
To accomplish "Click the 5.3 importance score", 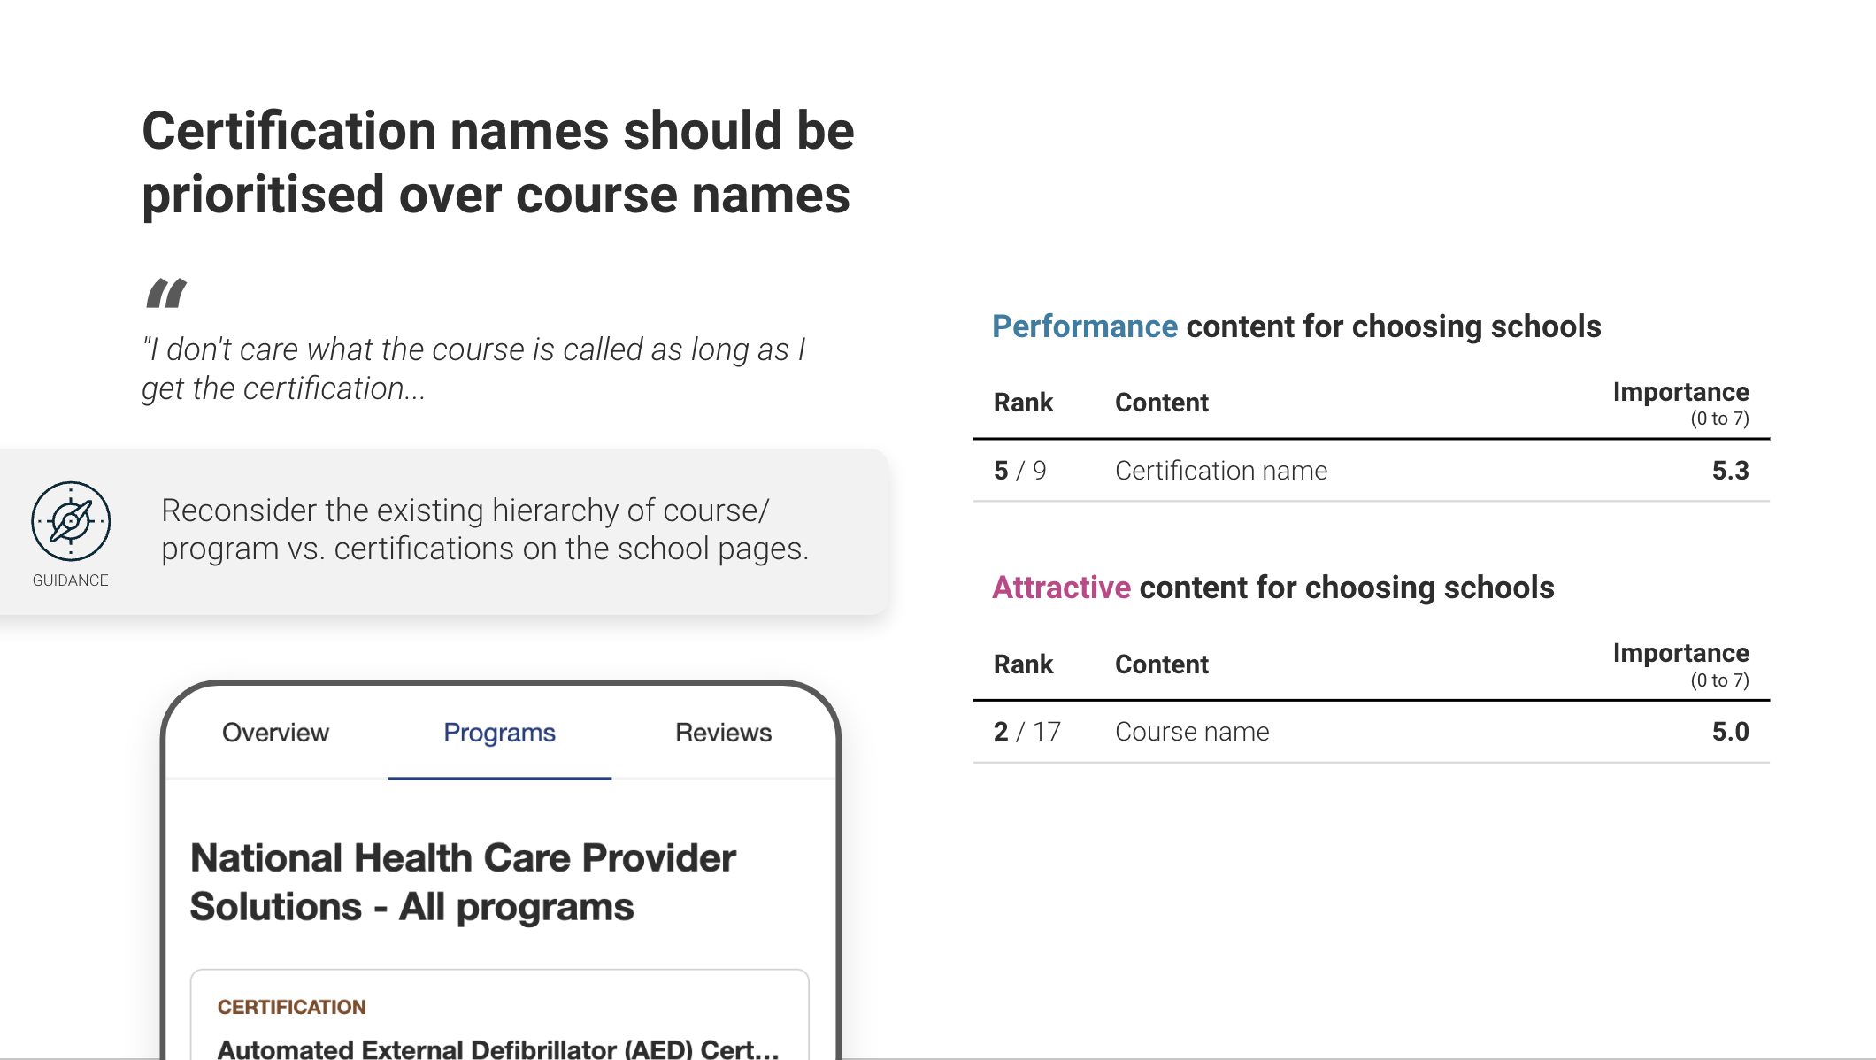I will pos(1730,471).
